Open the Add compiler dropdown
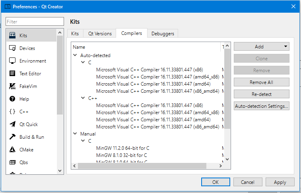 point(261,47)
